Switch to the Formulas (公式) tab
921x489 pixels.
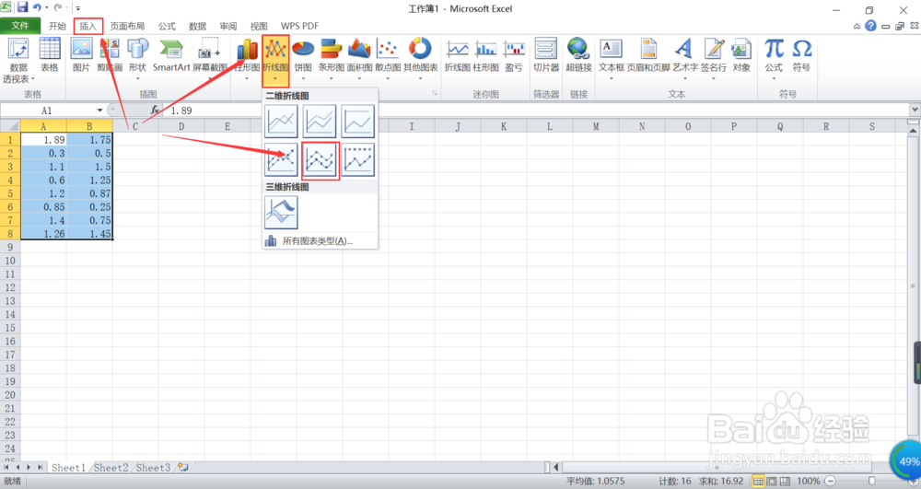[167, 26]
